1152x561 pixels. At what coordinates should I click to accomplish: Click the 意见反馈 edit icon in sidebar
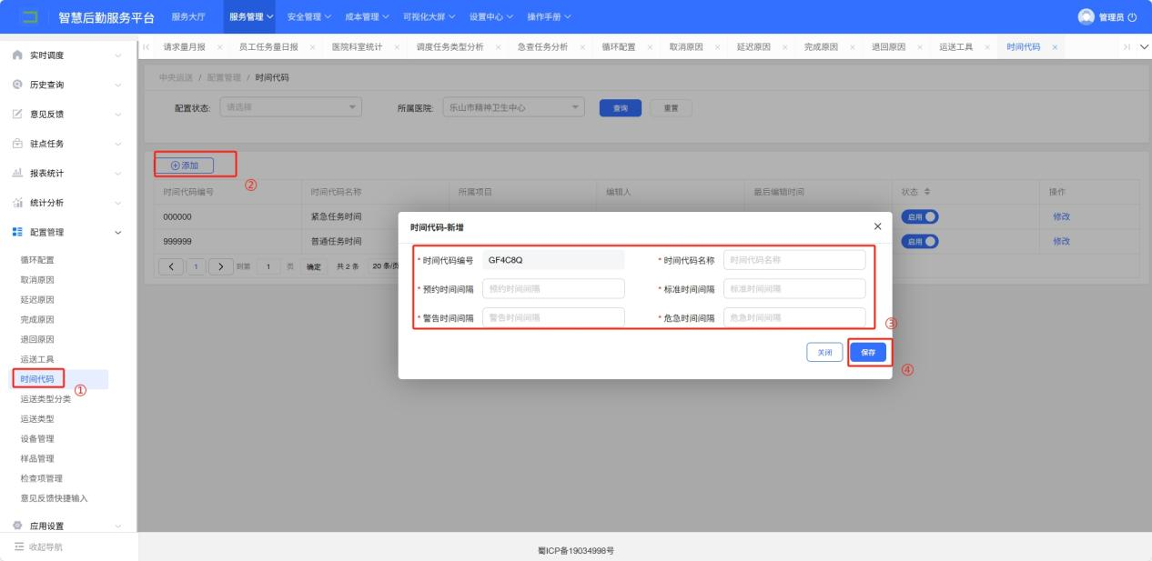pos(16,114)
